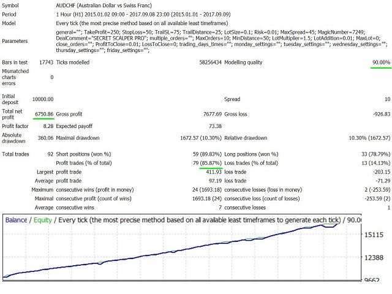Click the parameter text DealComment="SECRET SCALPER PRO"
392x294 pixels.
pos(101,38)
